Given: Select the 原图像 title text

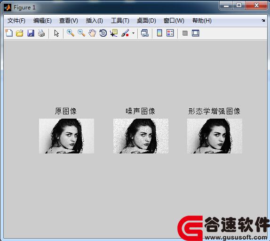Looking at the screenshot, I should point(66,111).
